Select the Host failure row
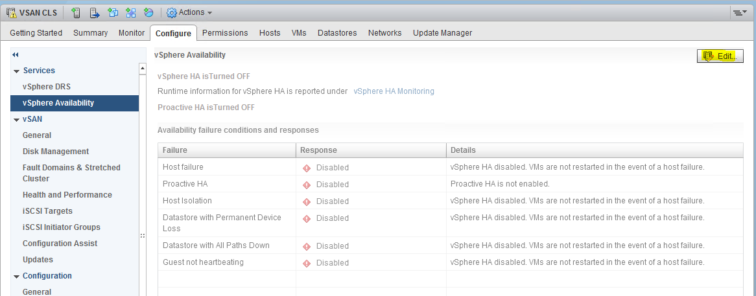This screenshot has height=296, width=756. (x=451, y=167)
